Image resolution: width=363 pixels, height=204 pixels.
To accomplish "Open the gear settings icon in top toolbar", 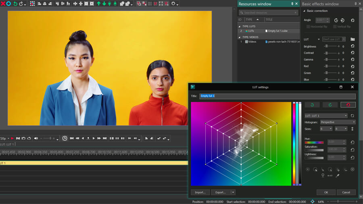I will click(173, 4).
